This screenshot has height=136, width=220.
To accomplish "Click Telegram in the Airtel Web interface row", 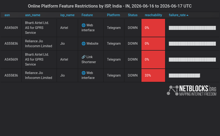I will (114, 28).
